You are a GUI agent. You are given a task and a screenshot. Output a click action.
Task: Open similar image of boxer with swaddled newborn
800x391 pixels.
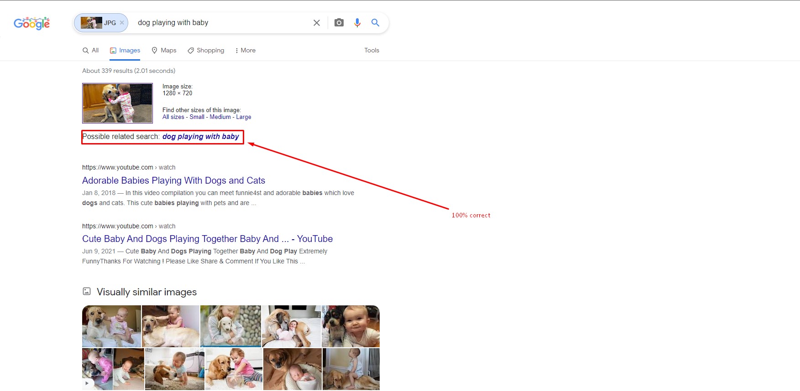pos(293,369)
